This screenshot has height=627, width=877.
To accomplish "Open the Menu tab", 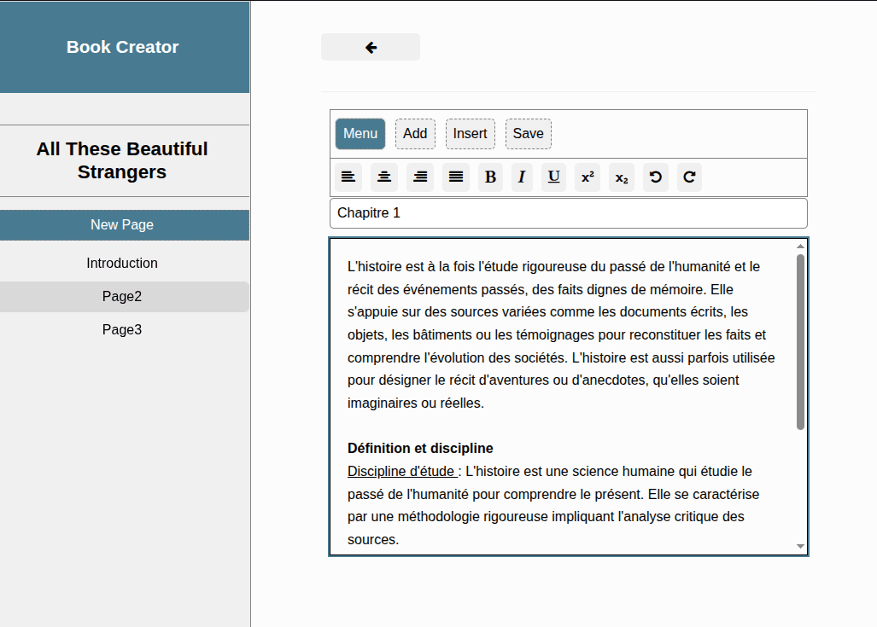I will point(360,134).
